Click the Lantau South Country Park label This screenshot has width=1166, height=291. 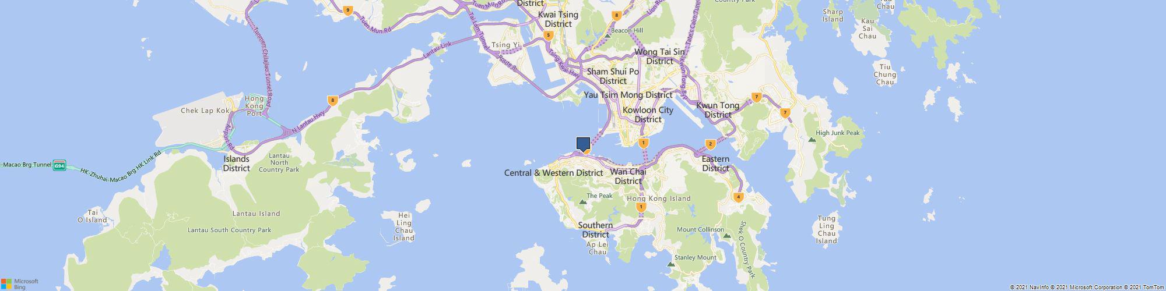(229, 230)
